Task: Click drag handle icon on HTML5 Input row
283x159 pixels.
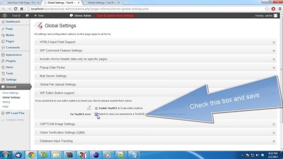Action: pos(274,42)
